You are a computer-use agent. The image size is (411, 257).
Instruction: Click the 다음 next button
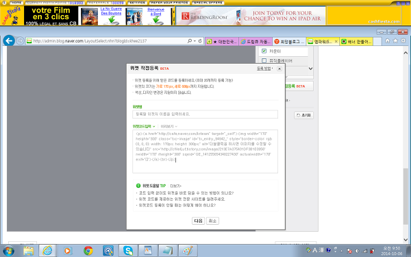[x=198, y=221]
